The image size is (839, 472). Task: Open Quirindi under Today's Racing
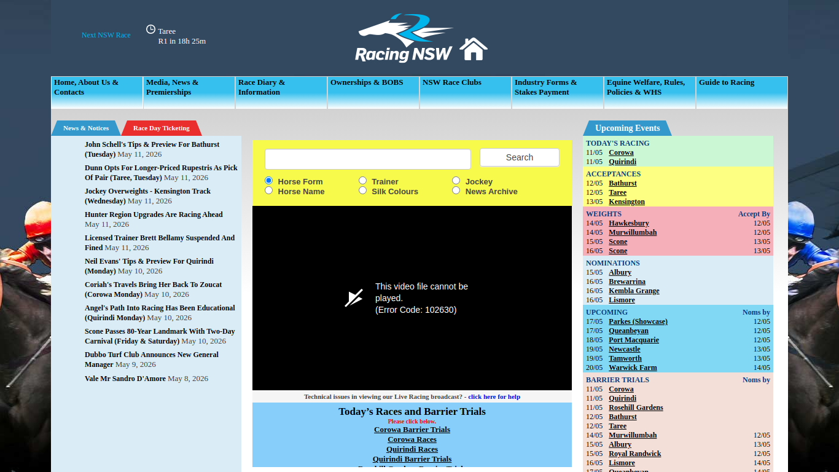click(x=622, y=162)
